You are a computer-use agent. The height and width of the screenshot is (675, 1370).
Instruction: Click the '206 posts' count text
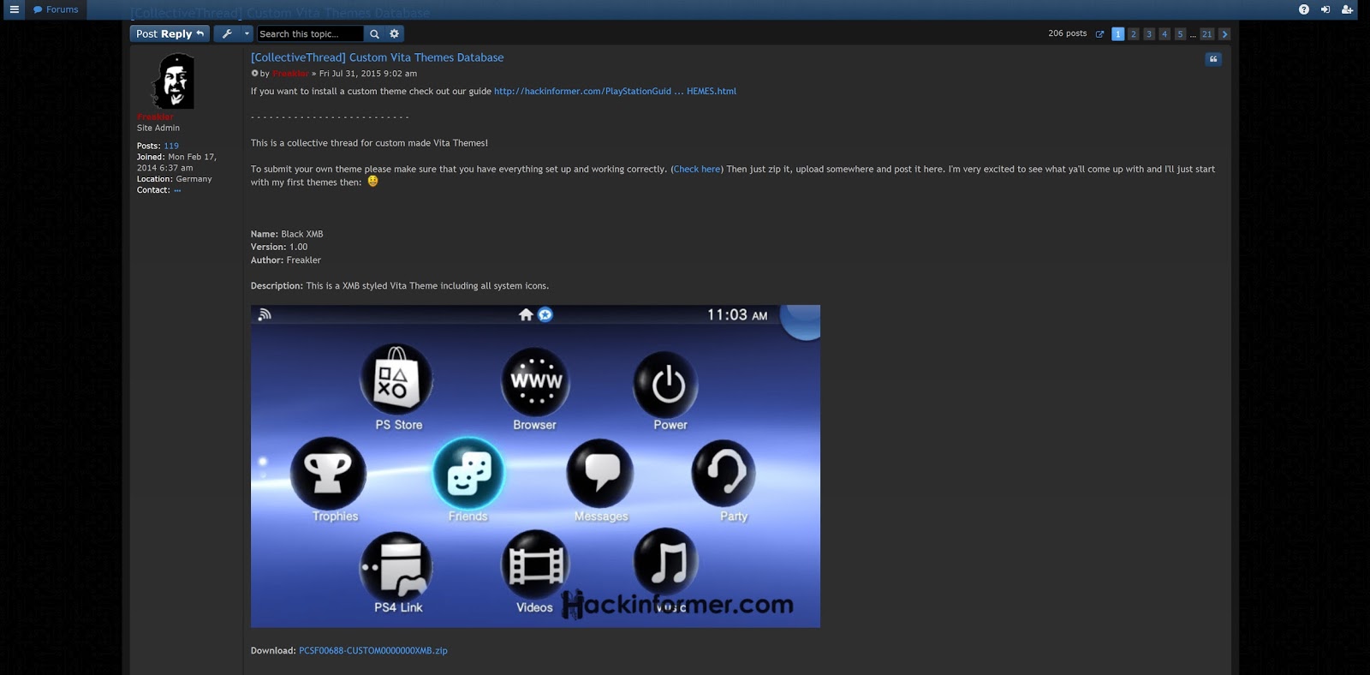1067,33
